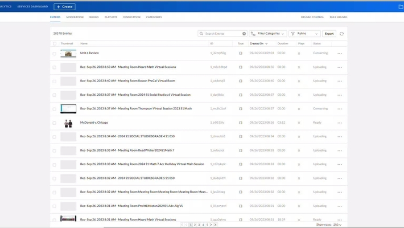Viewport: 404px width, 228px height.
Task: Go to page 3 of entries
Action: click(x=199, y=225)
